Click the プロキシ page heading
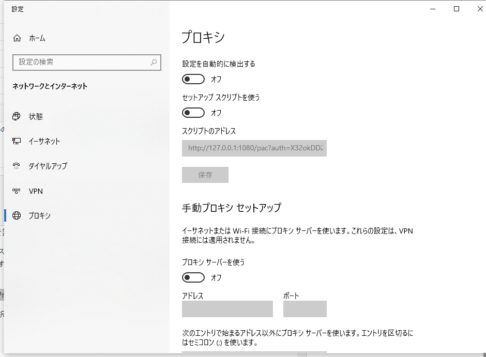Image resolution: width=486 pixels, height=357 pixels. (x=203, y=37)
